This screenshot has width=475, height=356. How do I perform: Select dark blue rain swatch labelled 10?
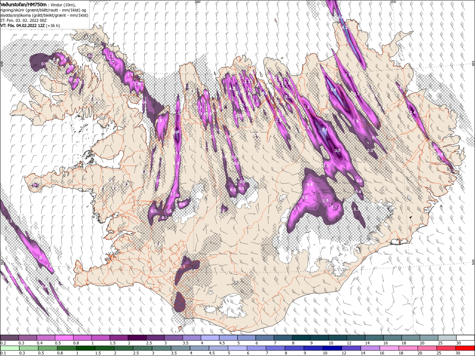(x=332, y=348)
